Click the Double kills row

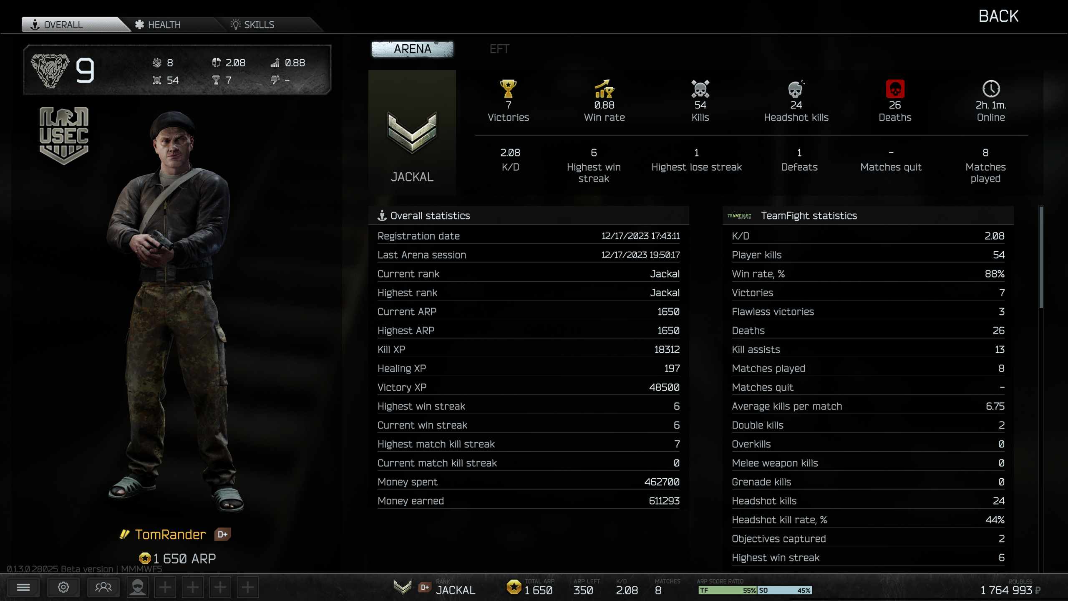(868, 425)
